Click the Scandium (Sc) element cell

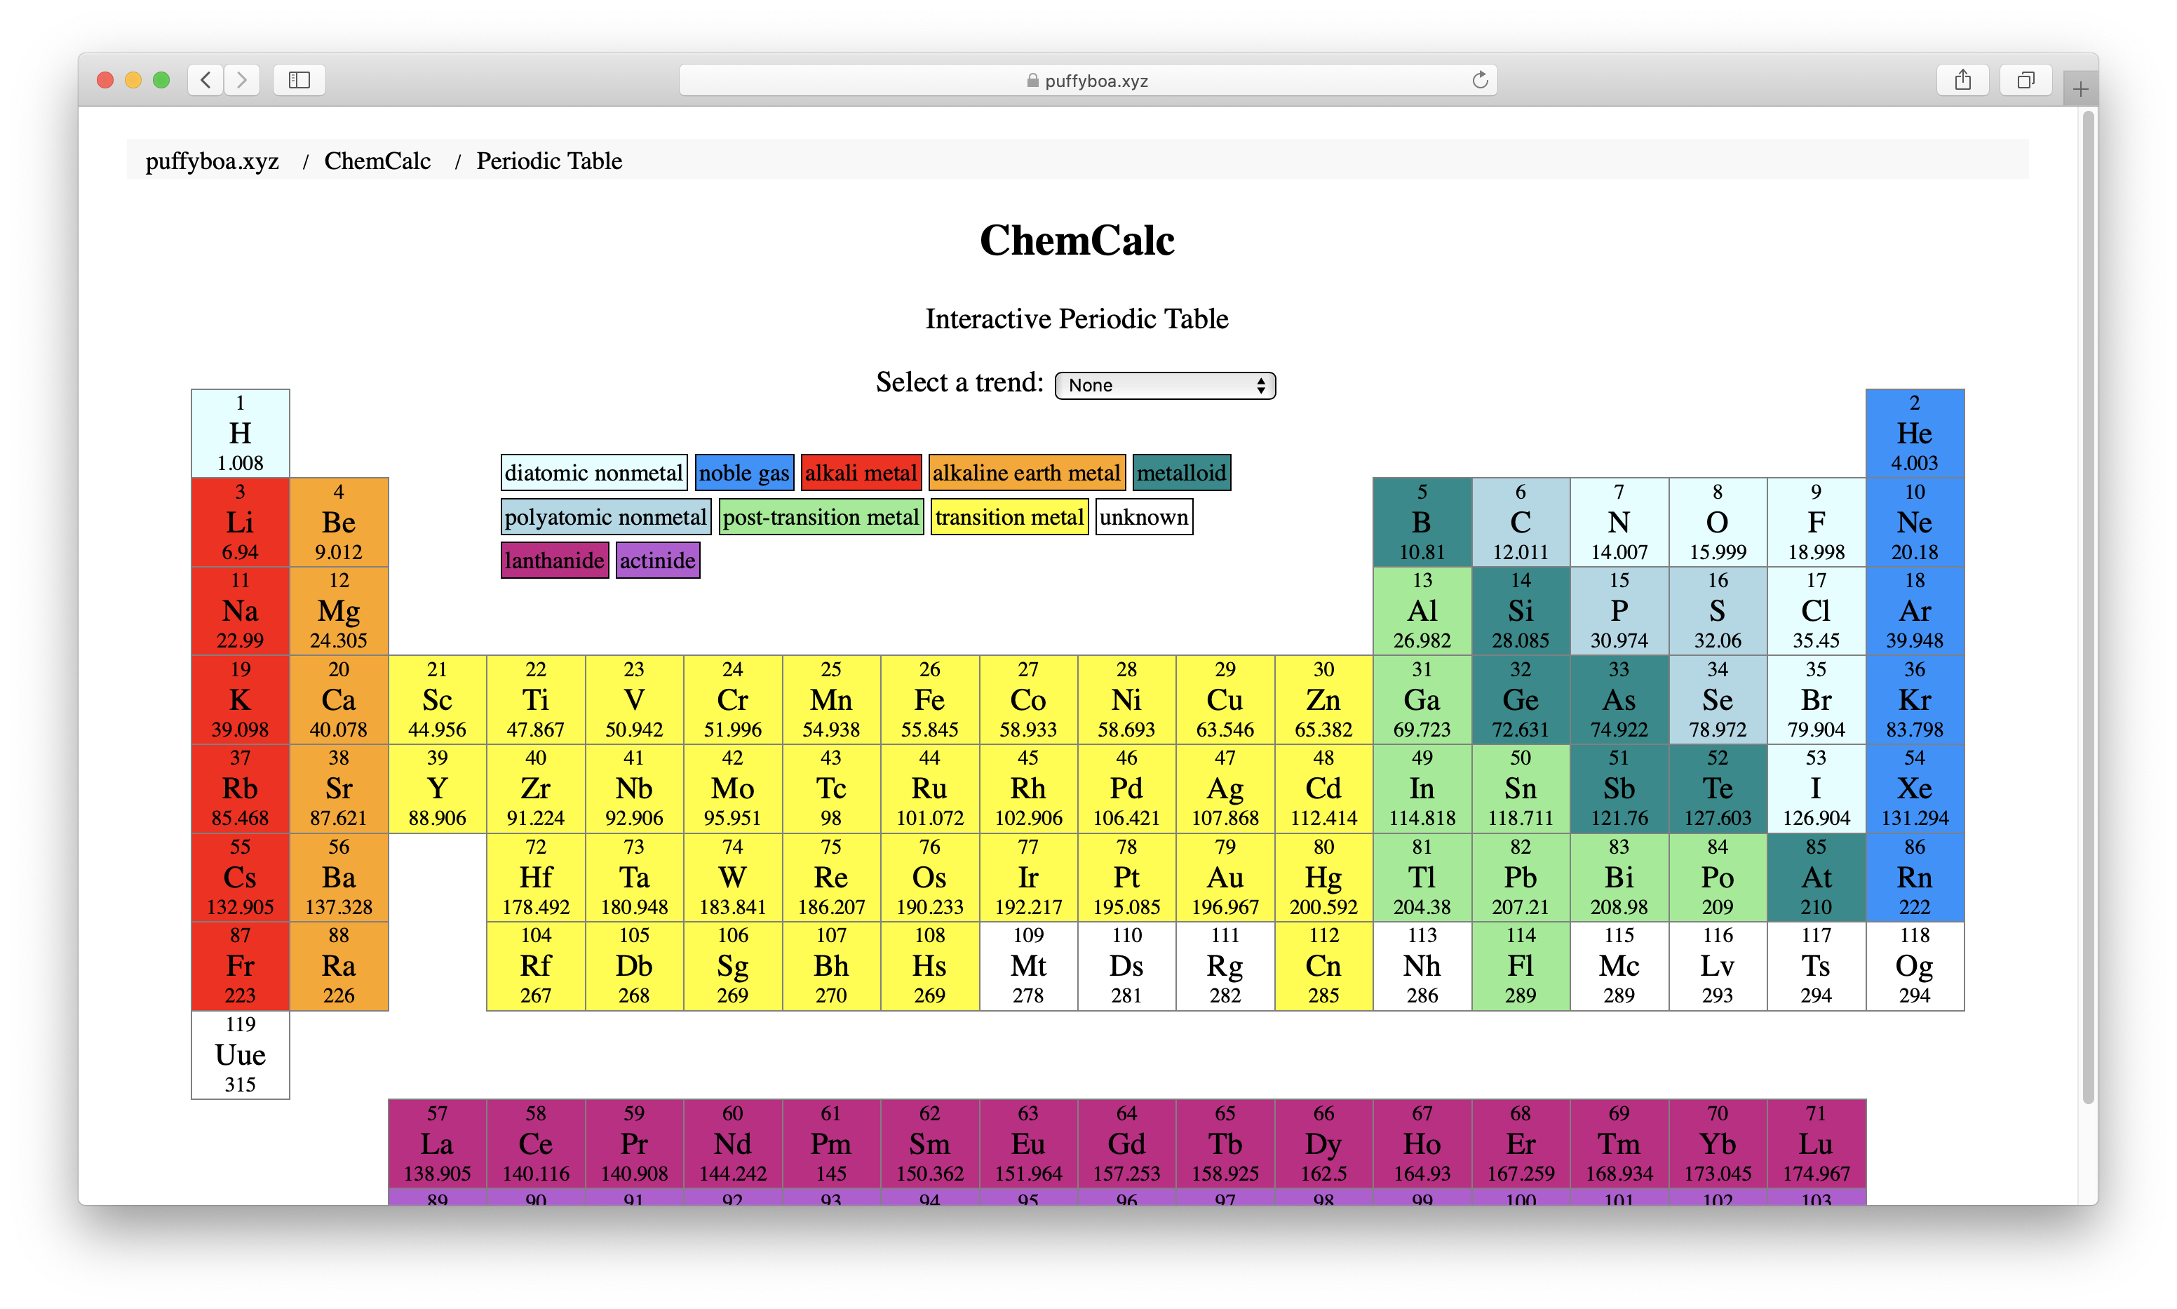click(438, 699)
